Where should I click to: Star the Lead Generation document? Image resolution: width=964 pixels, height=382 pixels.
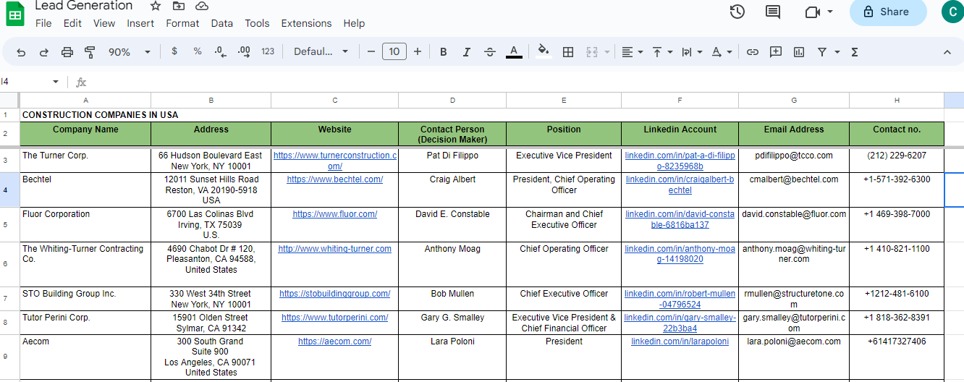coord(156,6)
